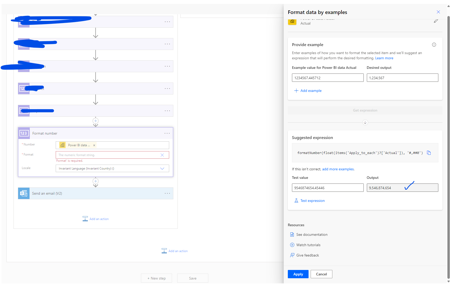
Task: Open the Send an email (V2) ellipsis menu
Action: click(x=167, y=193)
